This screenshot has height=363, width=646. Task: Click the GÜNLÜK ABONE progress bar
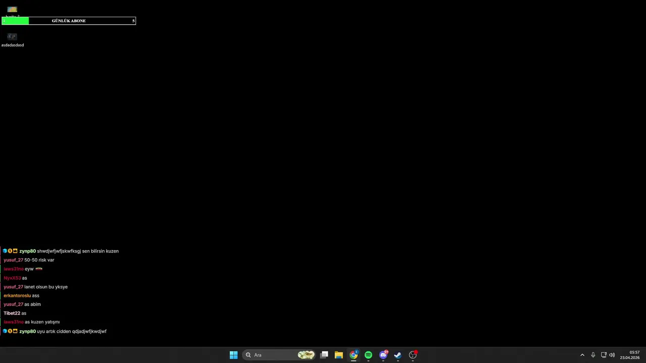pyautogui.click(x=68, y=21)
